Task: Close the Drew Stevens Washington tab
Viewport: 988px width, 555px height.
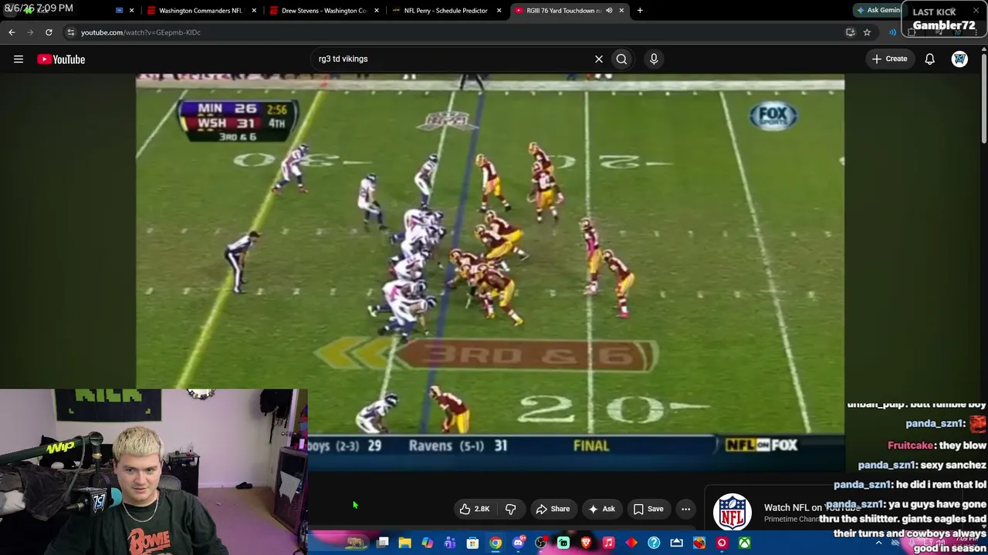Action: 377,11
